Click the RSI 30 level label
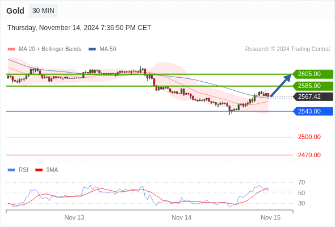 coord(301,203)
